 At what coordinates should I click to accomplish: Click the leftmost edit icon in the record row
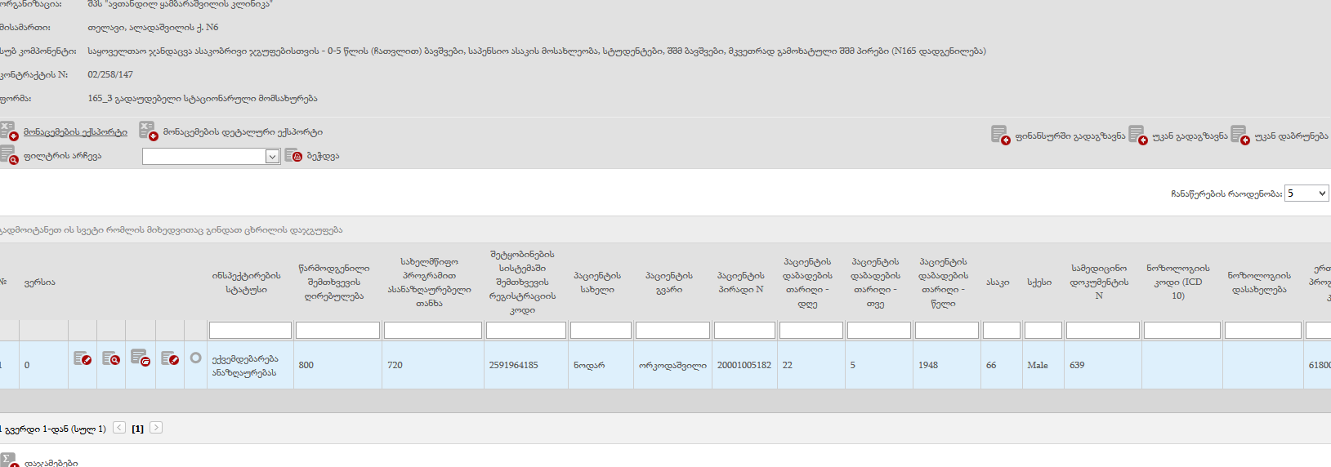(x=83, y=358)
